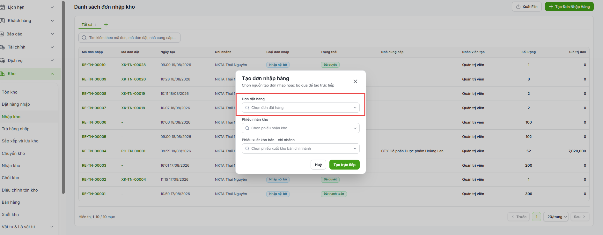Image resolution: width=603 pixels, height=235 pixels.
Task: Expand the Dịch vụ menu
Action: (52, 60)
